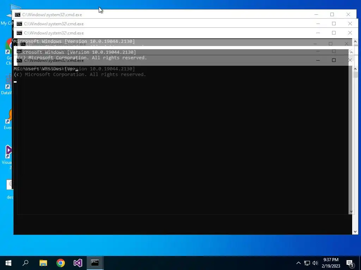Click the frontmost cmd window's title bar icon
This screenshot has height=270, width=361.
(19, 60)
